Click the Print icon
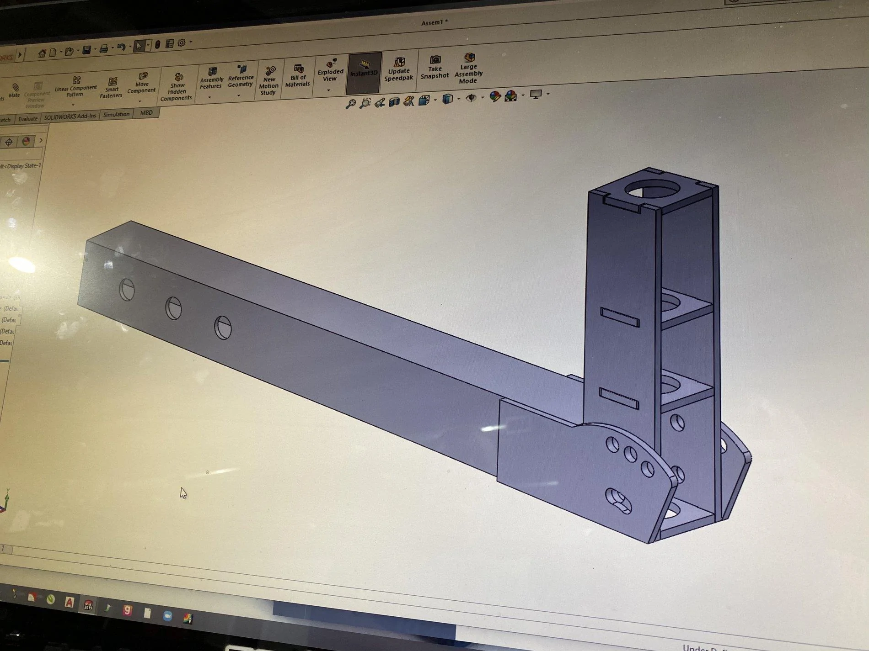The image size is (869, 651). click(x=104, y=48)
